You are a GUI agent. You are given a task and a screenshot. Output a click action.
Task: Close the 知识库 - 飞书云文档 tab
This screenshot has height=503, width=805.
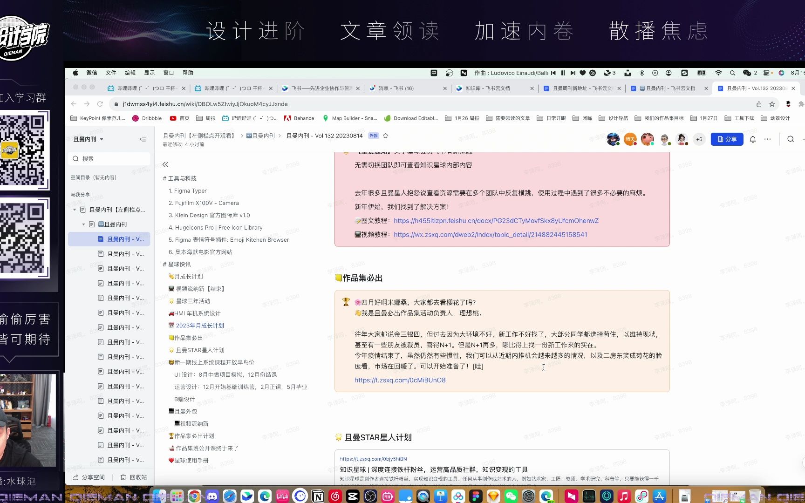(532, 88)
